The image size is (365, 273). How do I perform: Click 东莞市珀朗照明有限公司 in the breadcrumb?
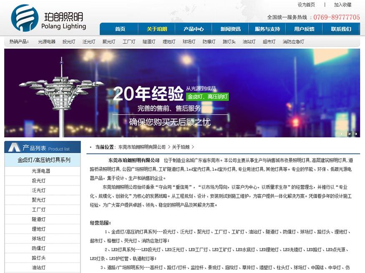point(142,147)
